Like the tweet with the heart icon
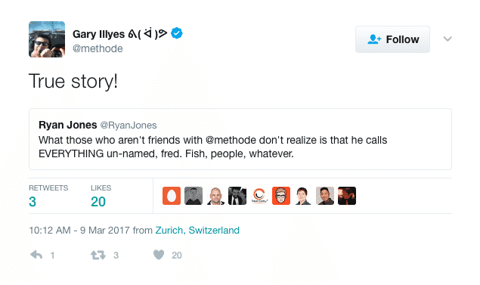 click(x=159, y=255)
